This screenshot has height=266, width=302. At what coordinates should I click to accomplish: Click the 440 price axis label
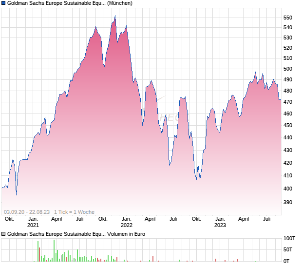pyautogui.click(x=288, y=137)
